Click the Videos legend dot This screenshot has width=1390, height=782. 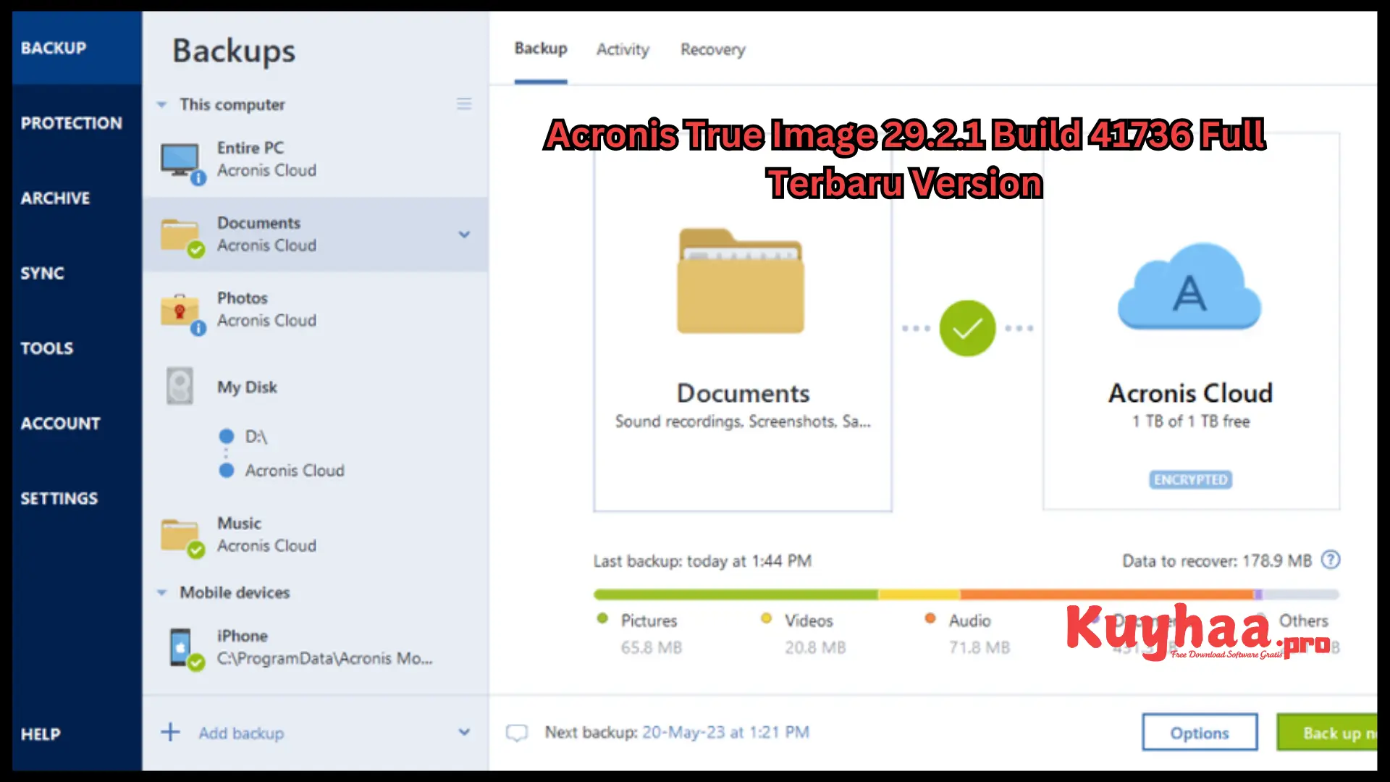pyautogui.click(x=766, y=618)
